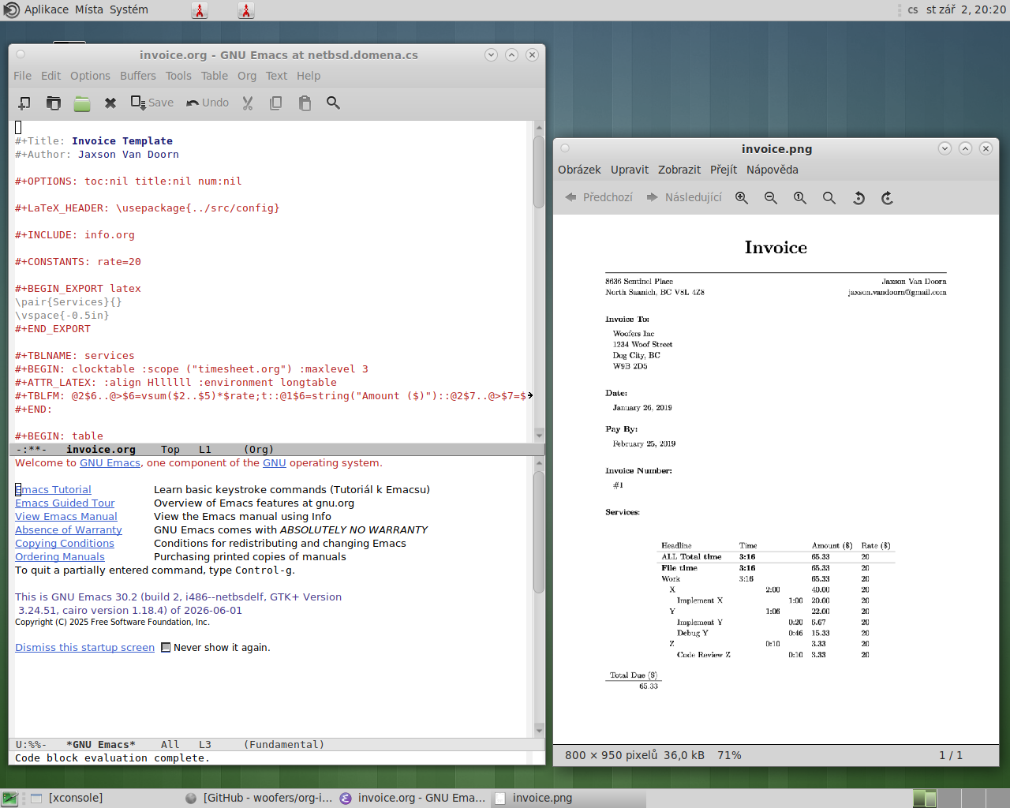Open the Emacs File menu
1010x808 pixels.
coord(22,76)
